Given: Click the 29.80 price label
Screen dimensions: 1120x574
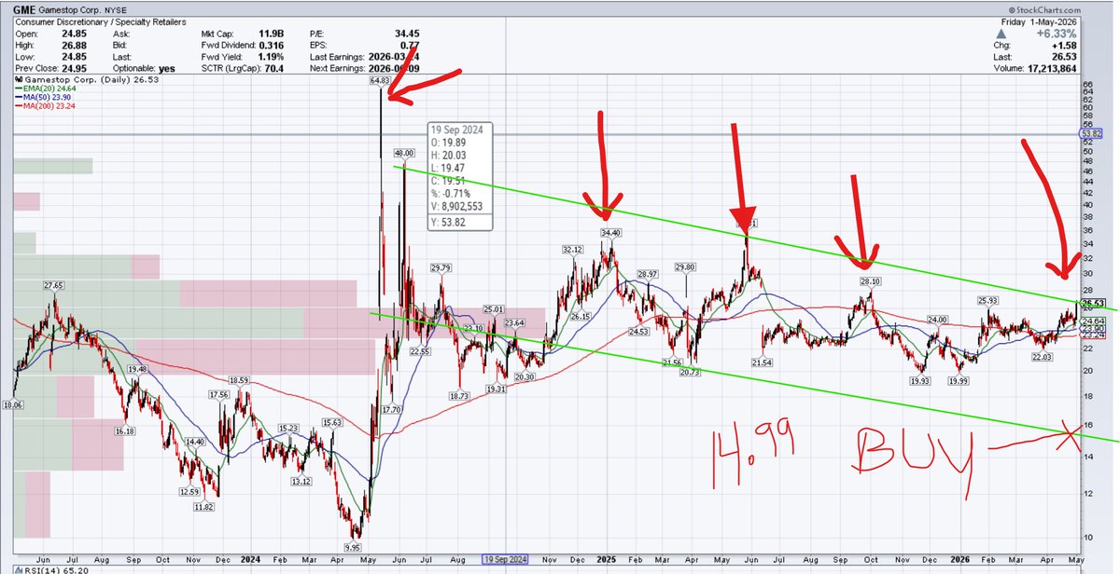Looking at the screenshot, I should click(686, 267).
